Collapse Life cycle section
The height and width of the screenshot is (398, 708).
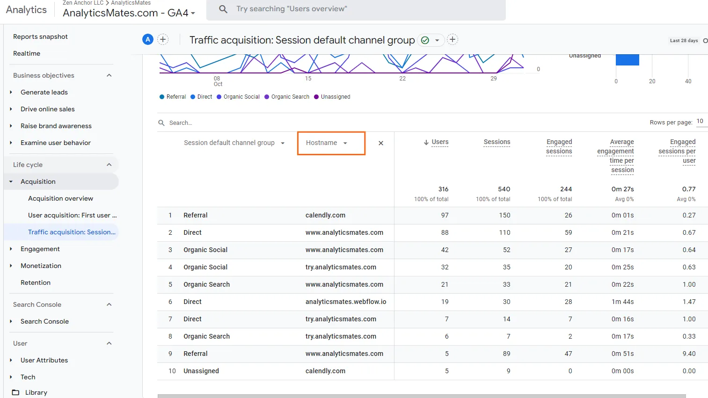click(x=109, y=165)
